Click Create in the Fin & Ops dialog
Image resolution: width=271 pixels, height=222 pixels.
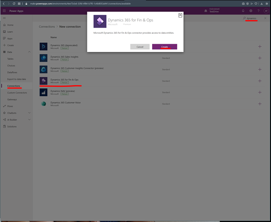[165, 46]
